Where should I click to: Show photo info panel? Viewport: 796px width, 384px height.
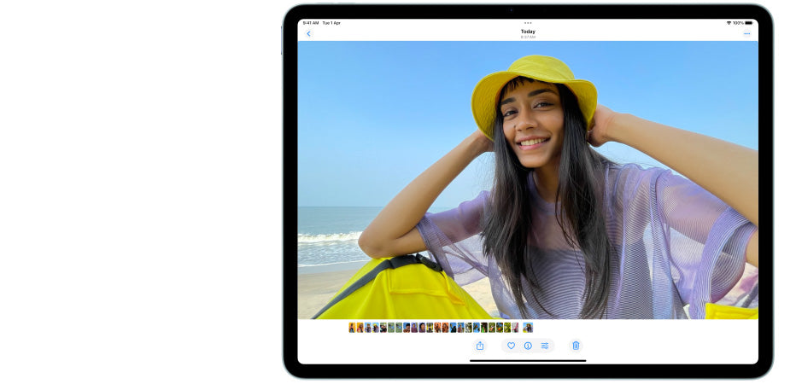pyautogui.click(x=528, y=346)
